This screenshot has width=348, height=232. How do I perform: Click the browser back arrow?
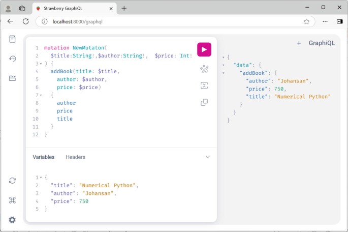(x=10, y=21)
